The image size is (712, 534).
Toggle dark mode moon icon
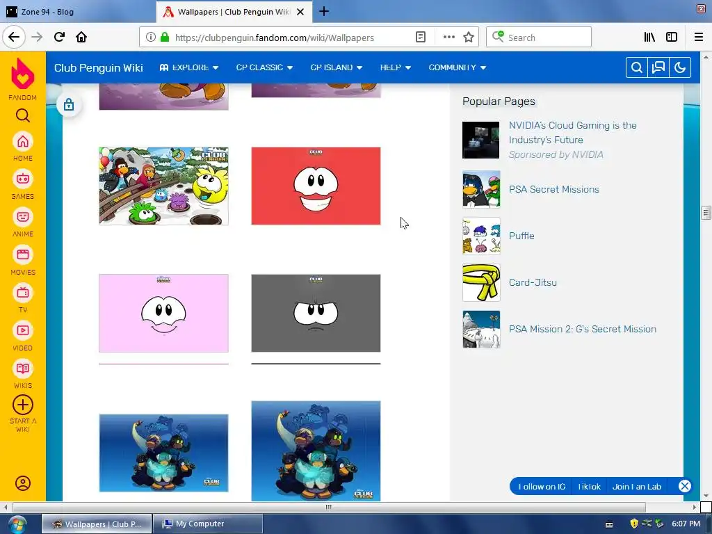[x=680, y=67]
